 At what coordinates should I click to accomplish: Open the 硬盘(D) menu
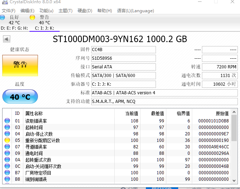coord(85,11)
